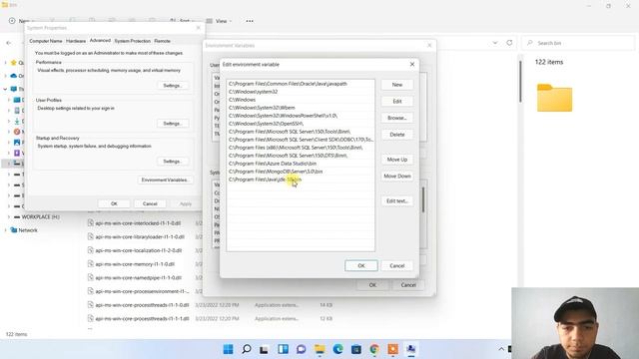Select the System32\Wbem path entry
Viewport: 639px width, 359px height.
(301, 108)
